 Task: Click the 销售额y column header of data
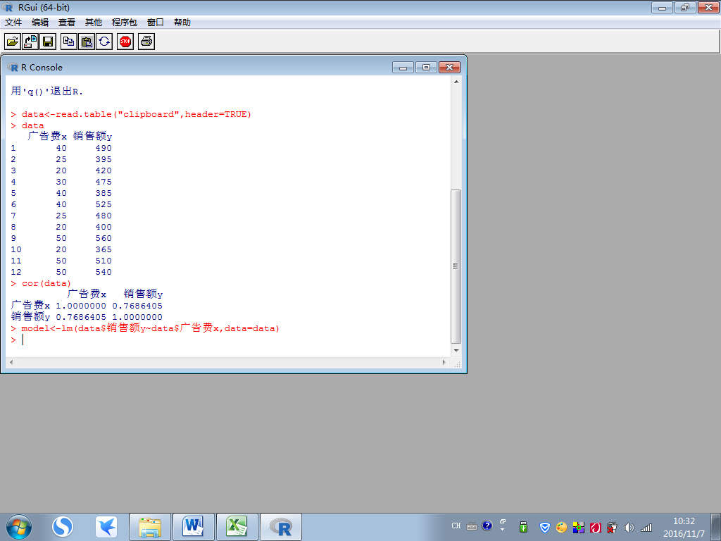(92, 136)
